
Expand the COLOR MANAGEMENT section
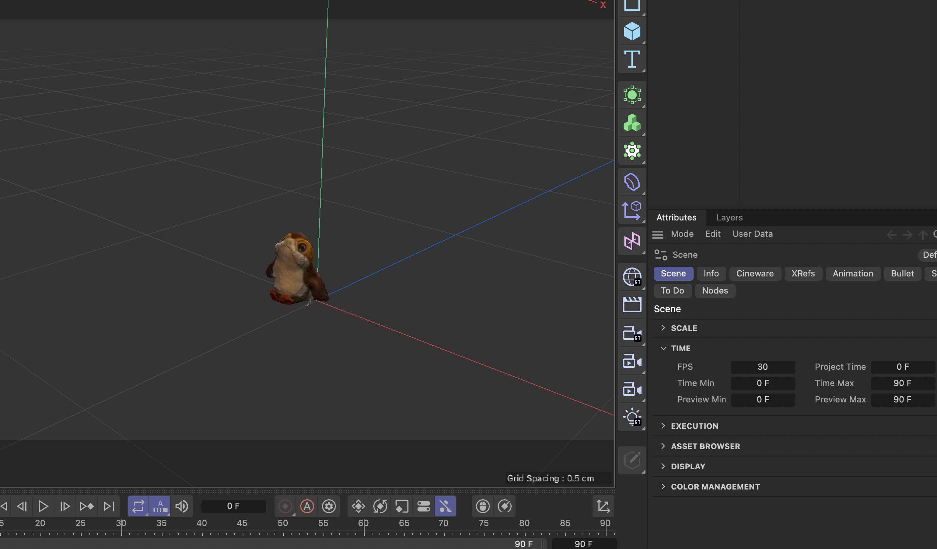(x=715, y=486)
